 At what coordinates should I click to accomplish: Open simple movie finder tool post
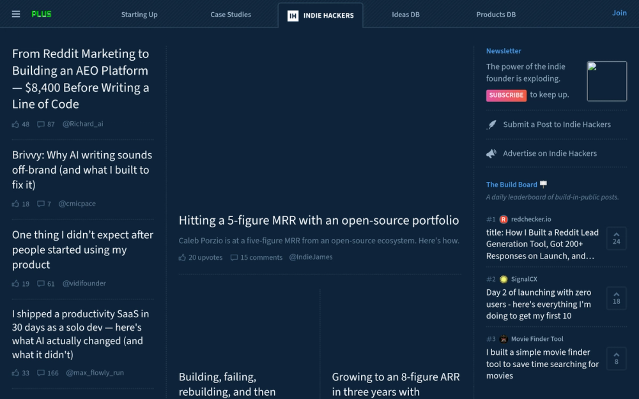point(543,364)
